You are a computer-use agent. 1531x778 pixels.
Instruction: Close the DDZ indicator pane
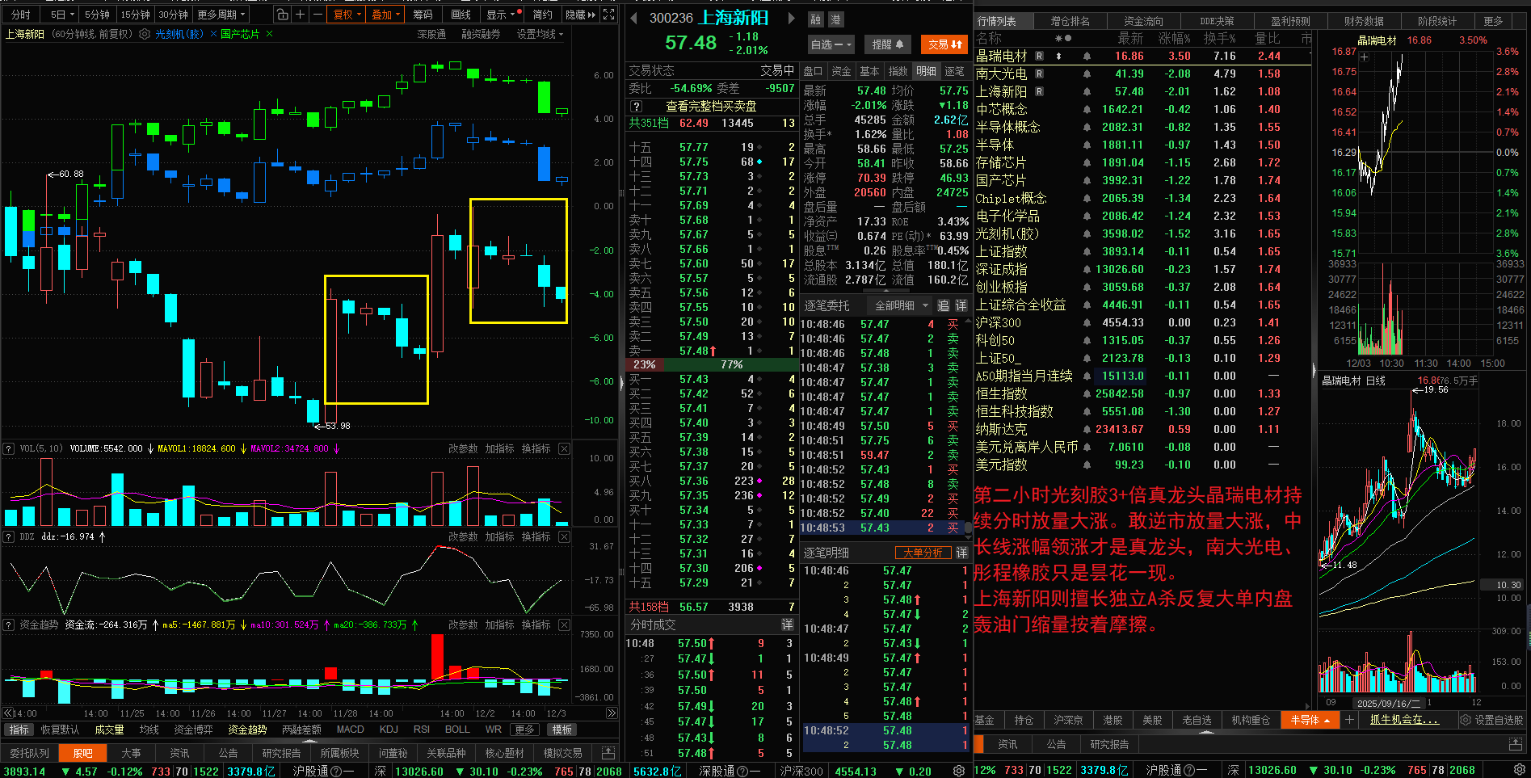tap(564, 536)
